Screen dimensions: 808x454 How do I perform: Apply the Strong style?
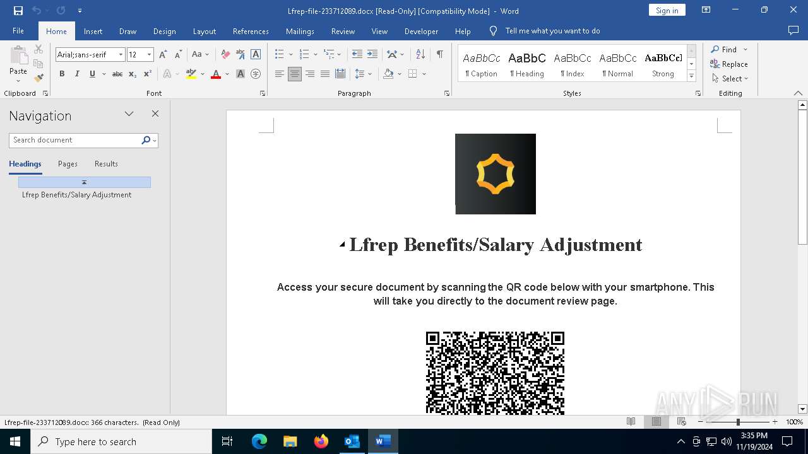point(663,64)
